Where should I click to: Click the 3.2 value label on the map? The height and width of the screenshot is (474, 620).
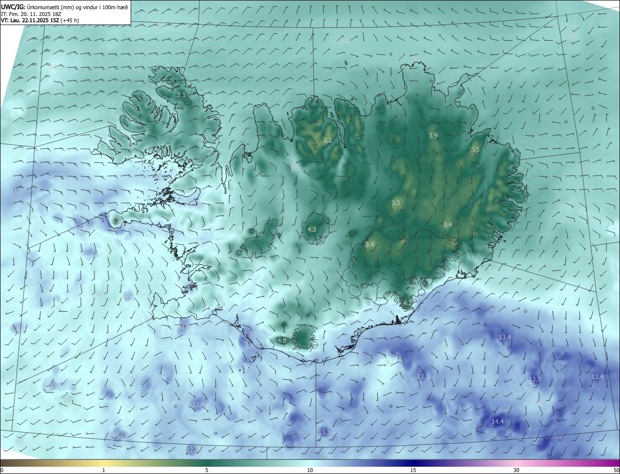327,141
